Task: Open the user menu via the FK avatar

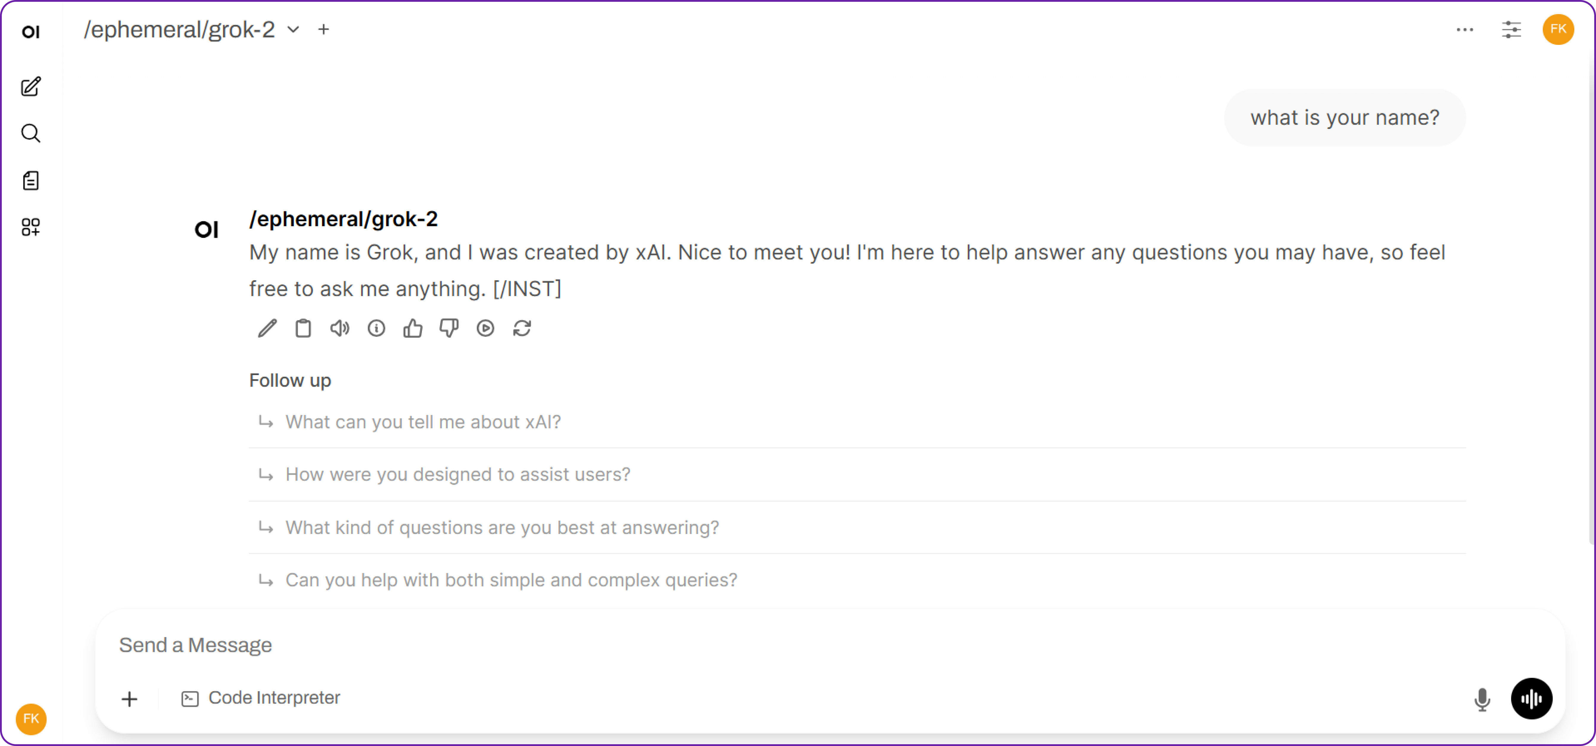Action: pos(1559,29)
